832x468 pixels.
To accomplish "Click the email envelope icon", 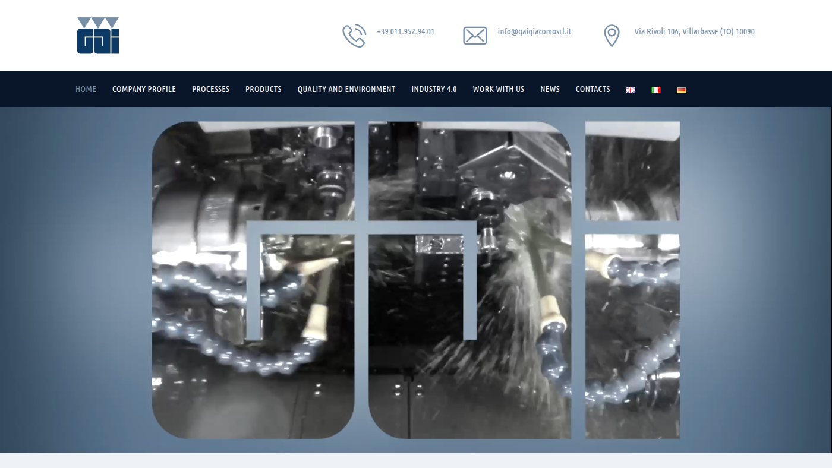I will [475, 36].
